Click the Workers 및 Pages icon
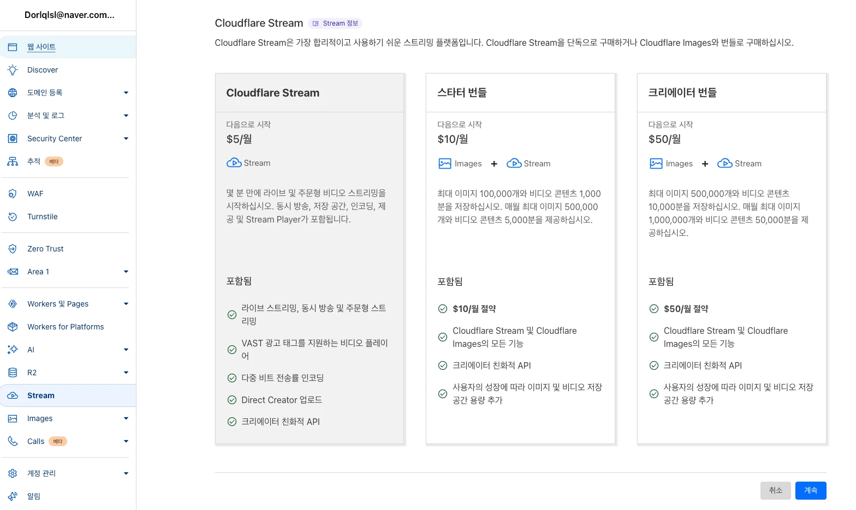856x510 pixels. click(13, 304)
